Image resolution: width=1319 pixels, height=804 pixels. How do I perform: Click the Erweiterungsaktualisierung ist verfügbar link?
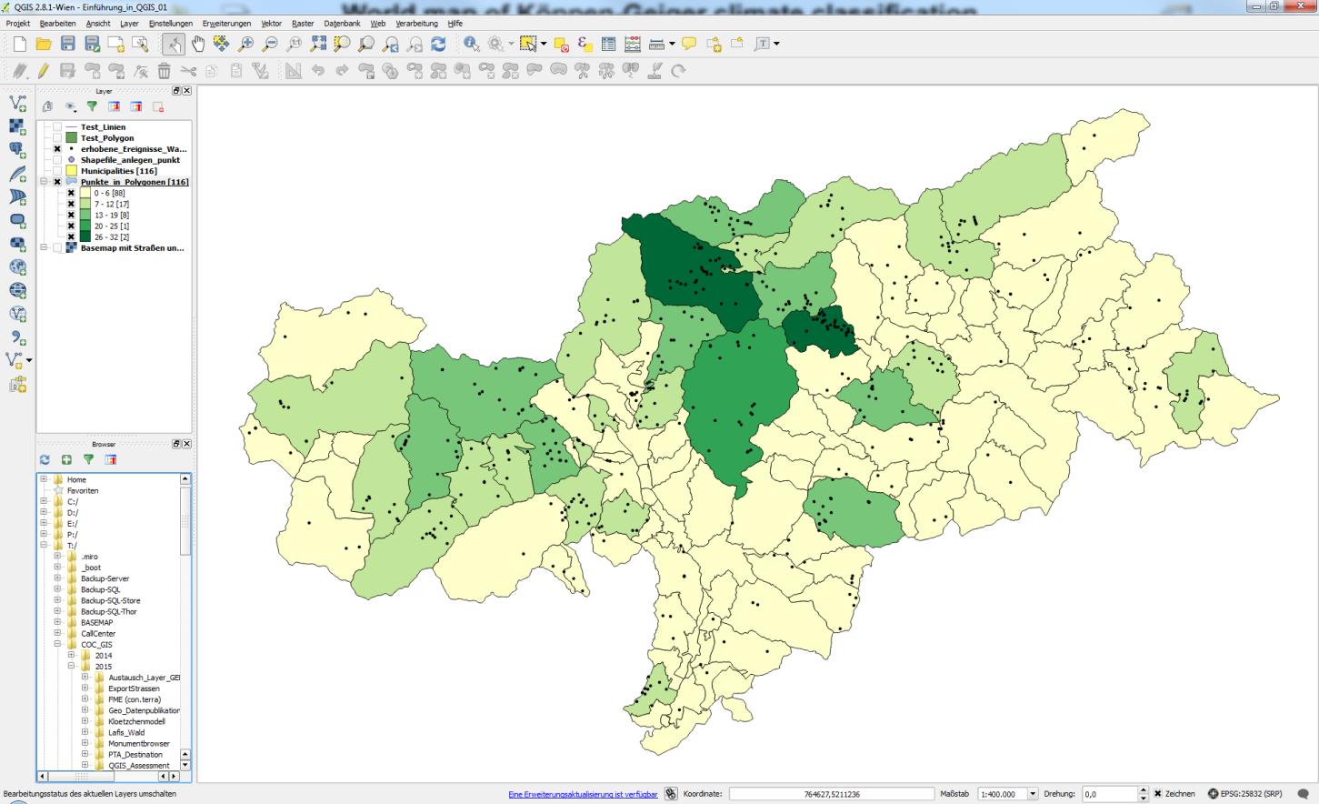click(x=583, y=794)
